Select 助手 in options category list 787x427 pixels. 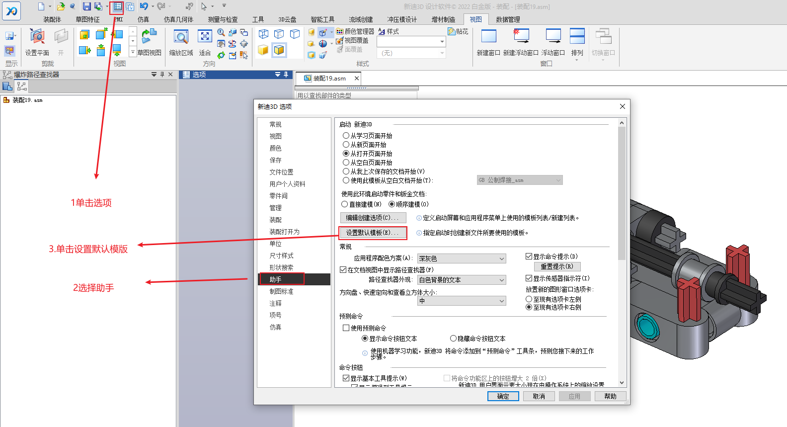294,279
